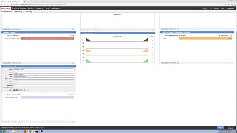
Task: Select the green color swatch
Action: (18, 90)
